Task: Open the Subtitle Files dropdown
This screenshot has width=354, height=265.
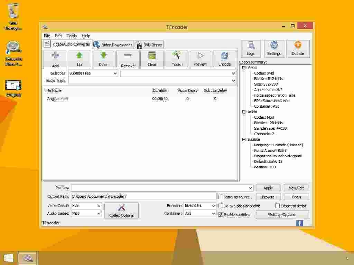Action: tap(93, 73)
